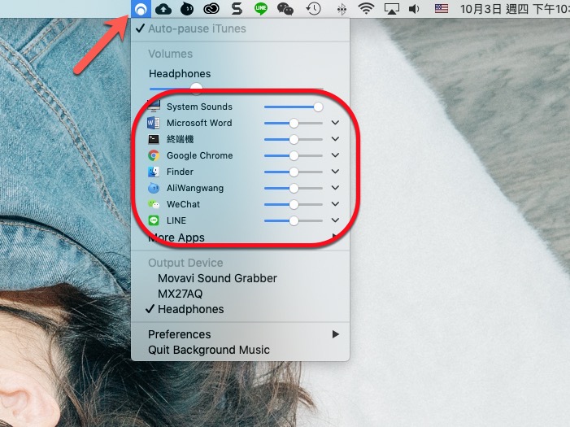
Task: Expand LINE volume options chevron
Action: coord(335,220)
